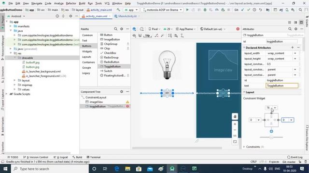Open layout_height value dropdown
This screenshot has width=309, height=173.
tap(295, 59)
